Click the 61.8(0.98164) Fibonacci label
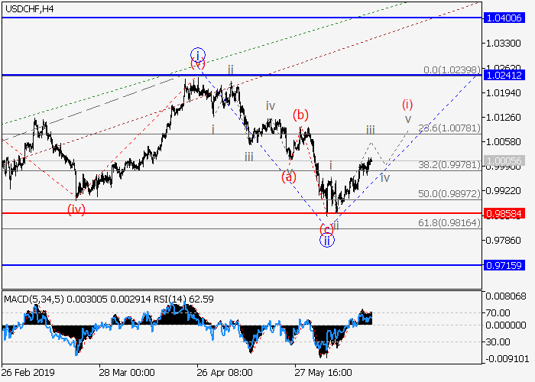This screenshot has width=535, height=382. click(451, 222)
